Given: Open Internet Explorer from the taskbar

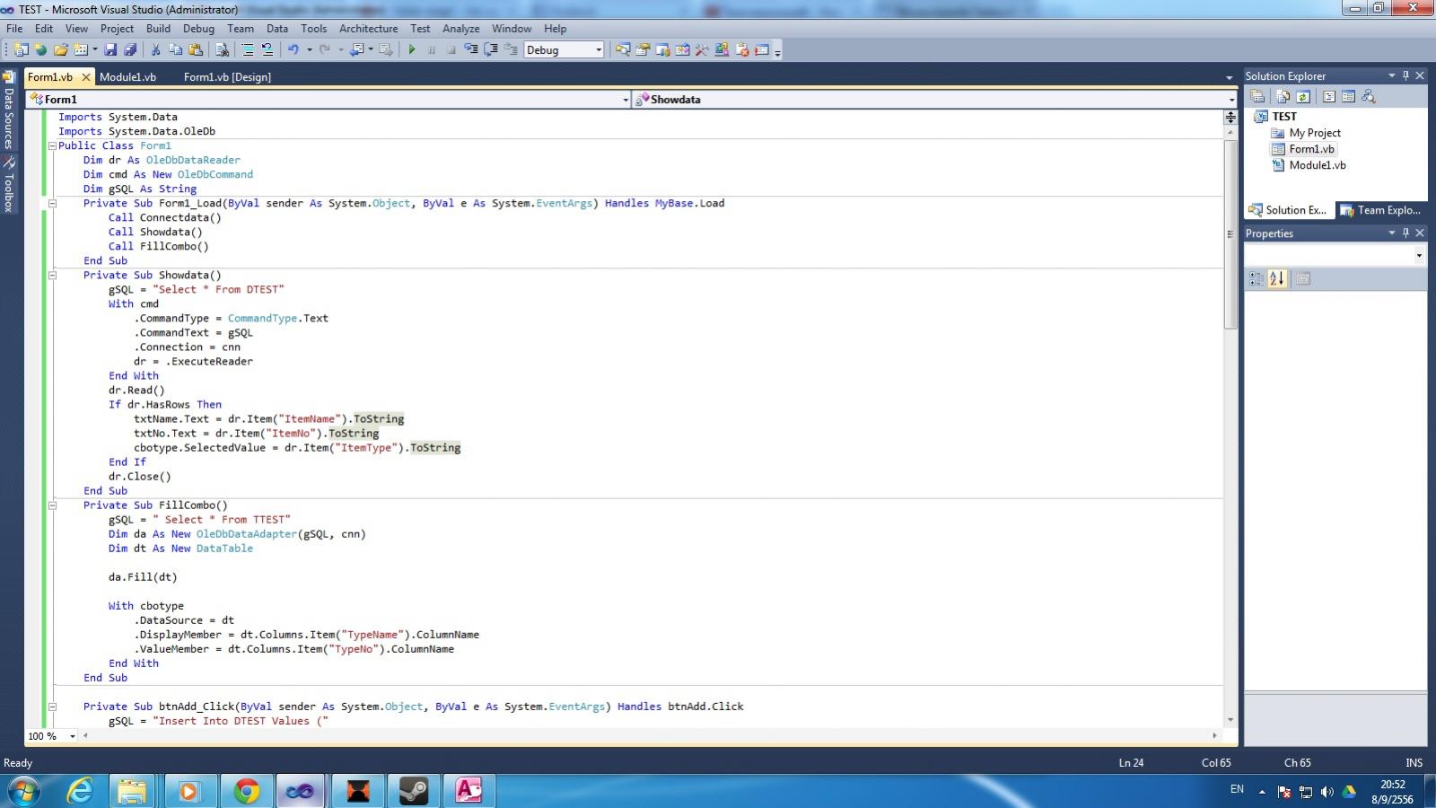Looking at the screenshot, I should [80, 791].
